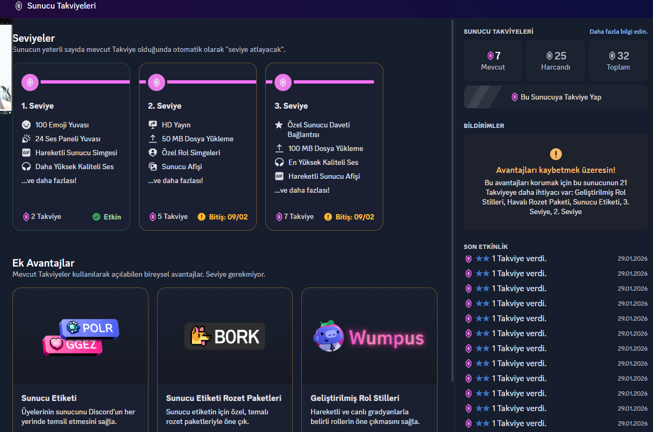Click the grey gem icon in the Harcandı counter
Image resolution: width=653 pixels, height=432 pixels.
point(549,56)
